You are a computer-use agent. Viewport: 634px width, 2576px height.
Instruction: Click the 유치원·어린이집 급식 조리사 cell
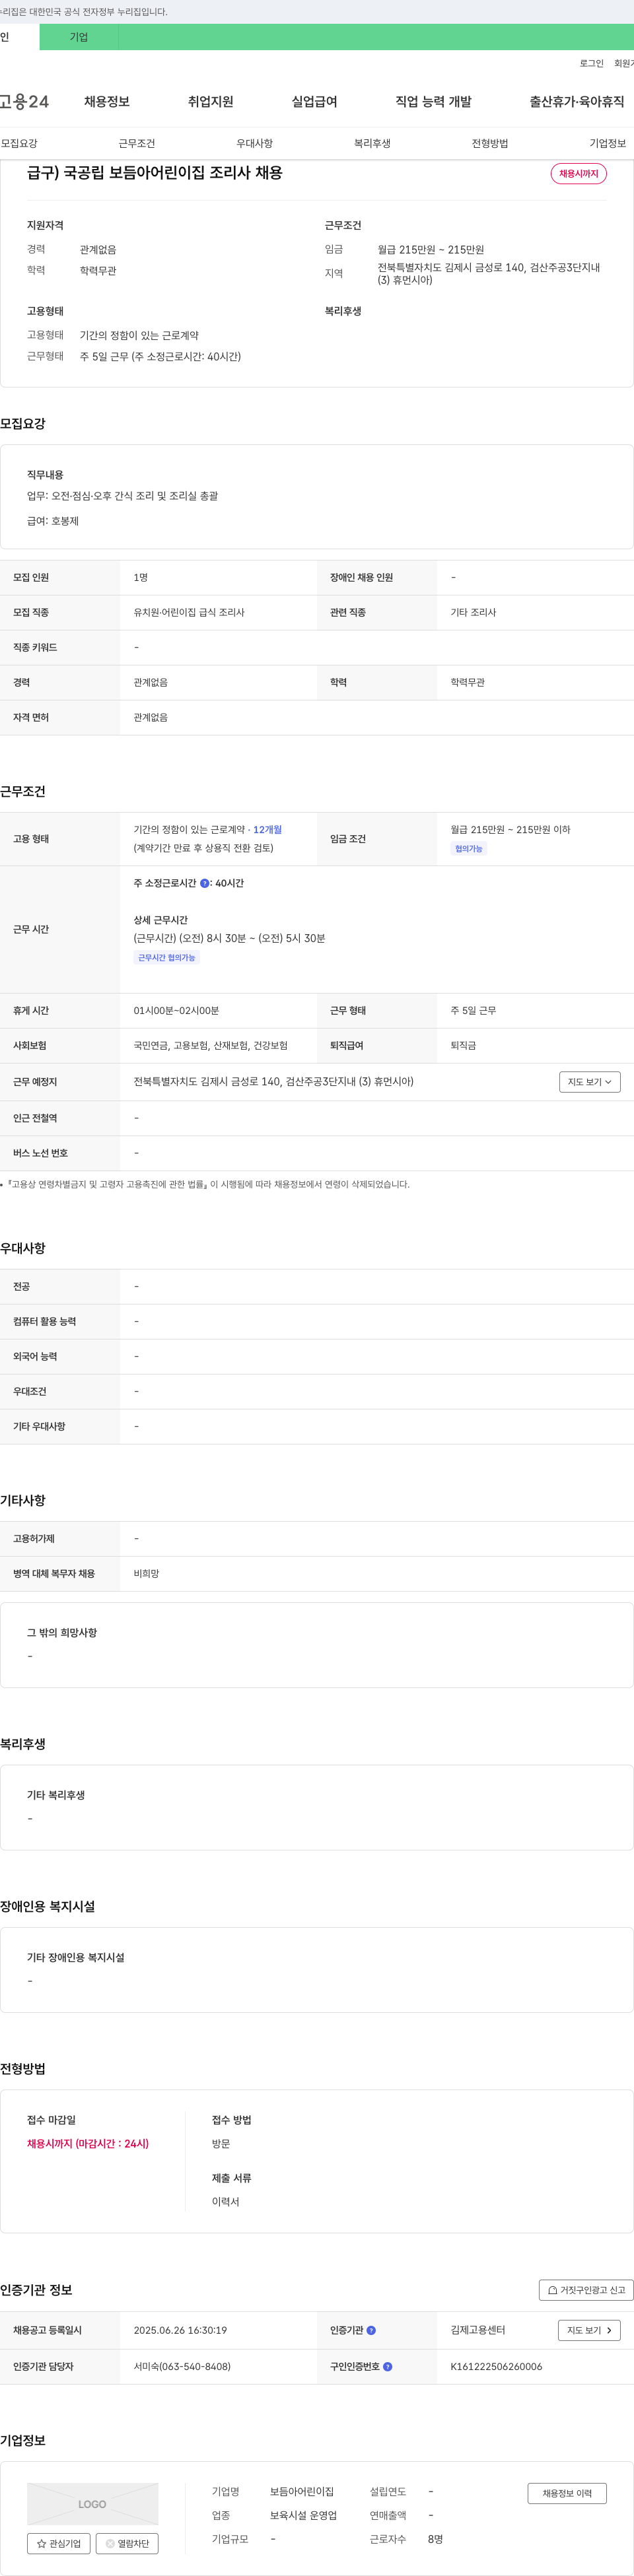pyautogui.click(x=189, y=612)
